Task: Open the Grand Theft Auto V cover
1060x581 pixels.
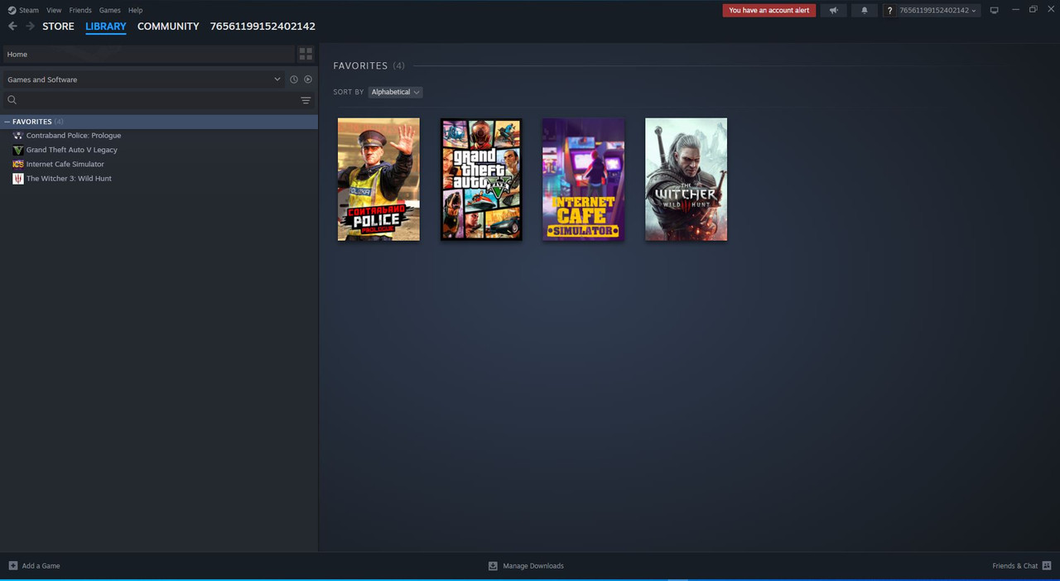Action: click(481, 180)
